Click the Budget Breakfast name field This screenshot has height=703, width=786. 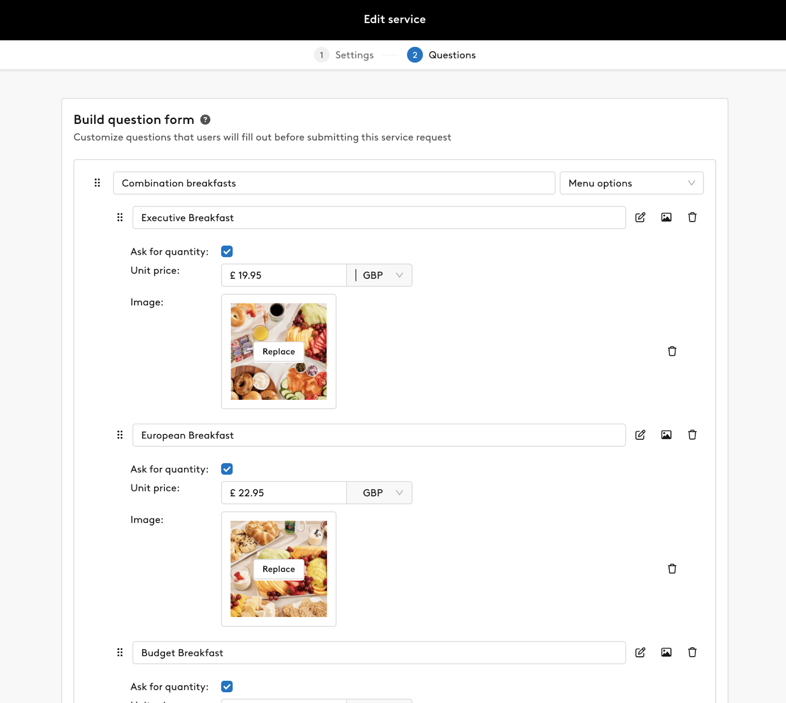tap(379, 652)
